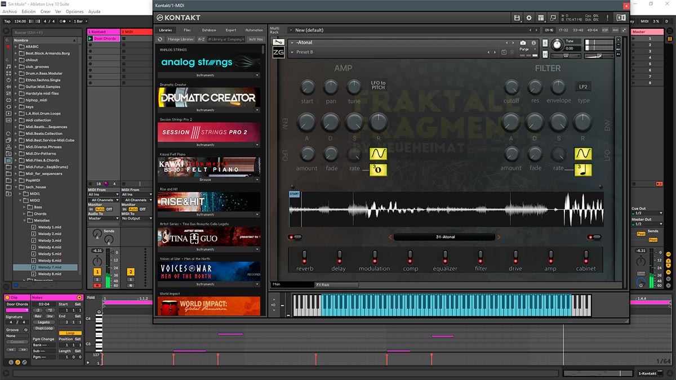This screenshot has height=380, width=676.
Task: Switch to Automation tab in Kontakt
Action: [x=254, y=30]
